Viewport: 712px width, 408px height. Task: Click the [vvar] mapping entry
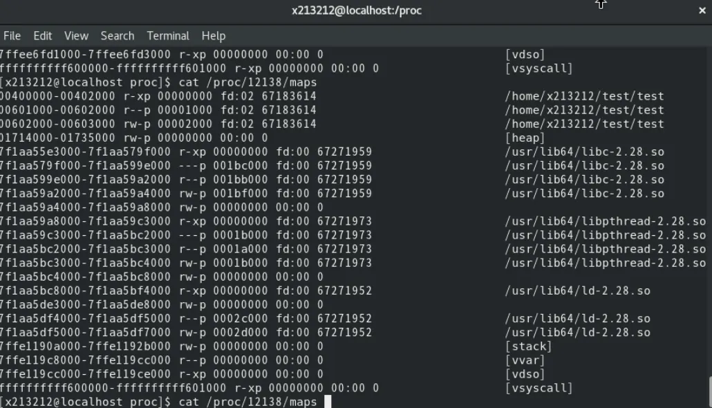[x=525, y=360]
